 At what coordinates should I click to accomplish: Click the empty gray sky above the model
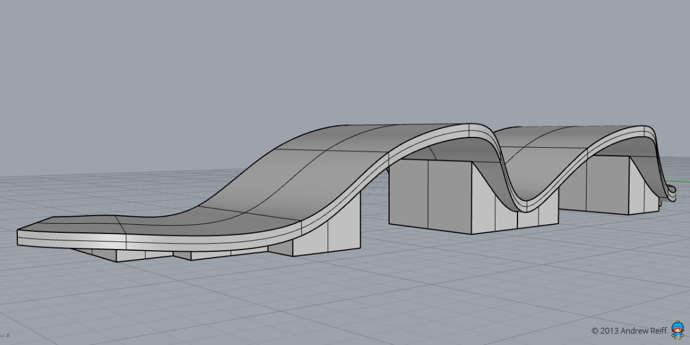click(345, 57)
